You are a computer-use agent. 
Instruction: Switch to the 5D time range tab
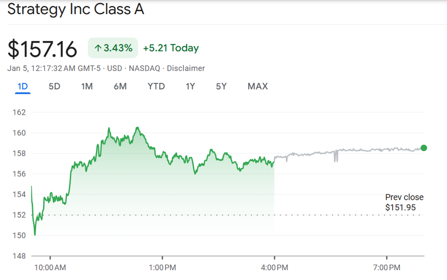tap(54, 86)
